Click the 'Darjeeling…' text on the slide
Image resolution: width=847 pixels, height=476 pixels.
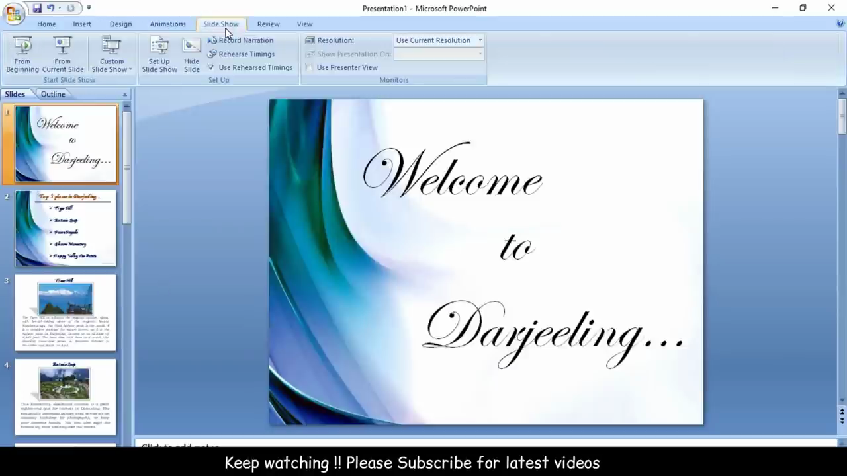(554, 334)
